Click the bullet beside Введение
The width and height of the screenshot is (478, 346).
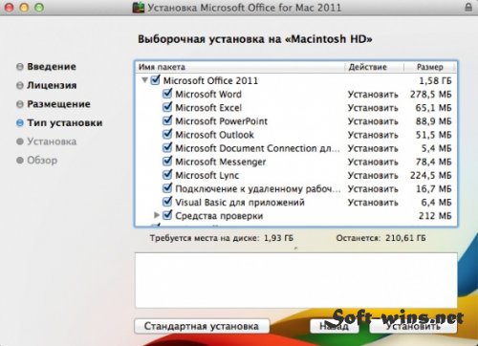[x=20, y=67]
